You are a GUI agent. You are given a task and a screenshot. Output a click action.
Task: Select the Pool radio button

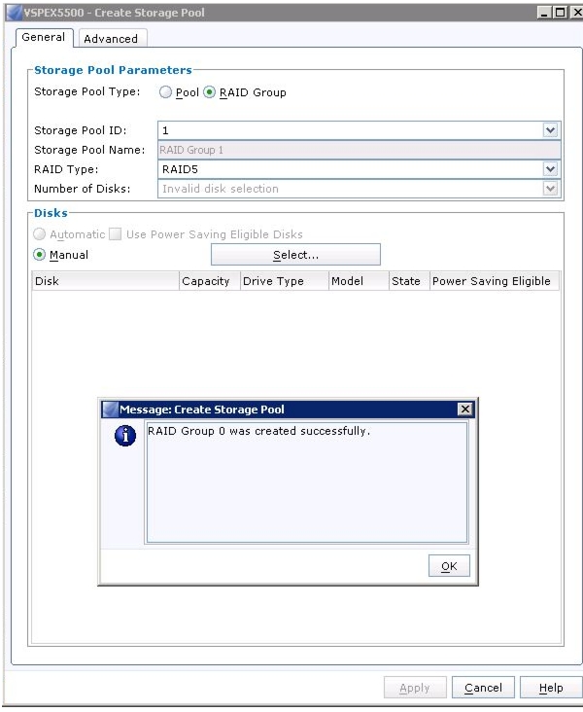[x=165, y=92]
